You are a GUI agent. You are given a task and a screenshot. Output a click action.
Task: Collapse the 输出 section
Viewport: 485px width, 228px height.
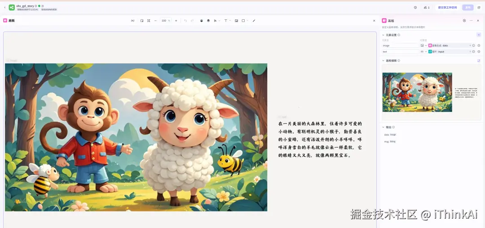(x=384, y=127)
